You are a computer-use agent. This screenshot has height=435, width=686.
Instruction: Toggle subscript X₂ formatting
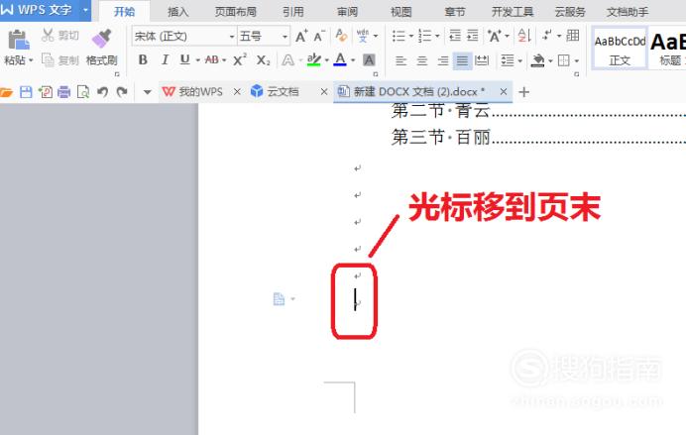(263, 59)
